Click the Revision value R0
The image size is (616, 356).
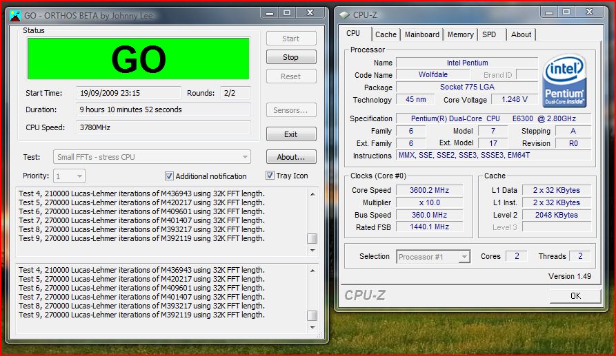tap(573, 143)
